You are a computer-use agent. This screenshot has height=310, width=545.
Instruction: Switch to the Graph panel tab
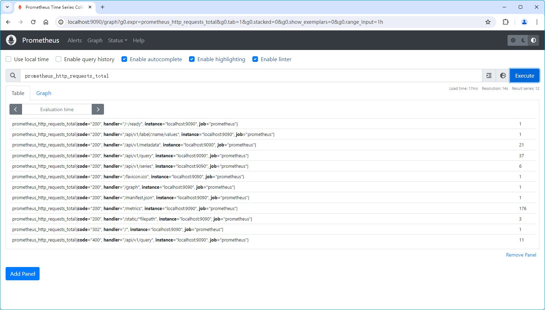pyautogui.click(x=44, y=93)
